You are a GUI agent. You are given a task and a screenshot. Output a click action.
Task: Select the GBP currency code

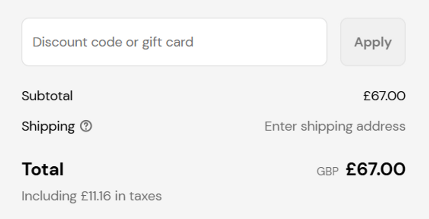pyautogui.click(x=327, y=171)
